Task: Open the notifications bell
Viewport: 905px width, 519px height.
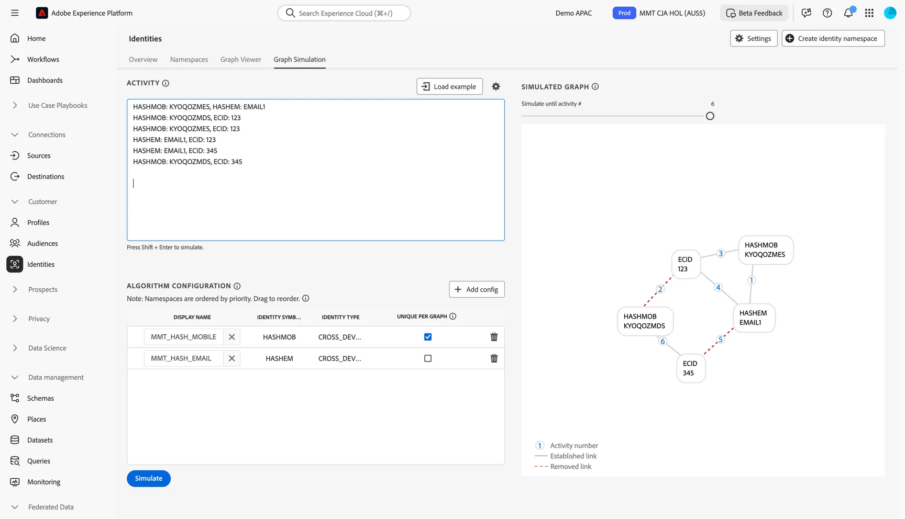Action: pos(848,13)
